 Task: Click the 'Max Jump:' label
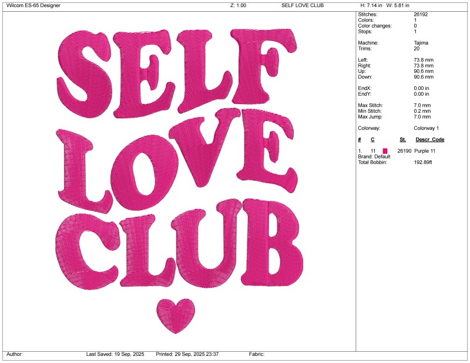370,117
